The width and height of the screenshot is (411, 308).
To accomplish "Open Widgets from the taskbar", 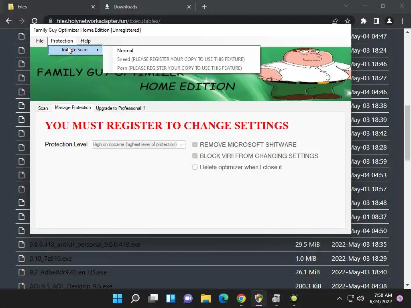I will coord(170,298).
